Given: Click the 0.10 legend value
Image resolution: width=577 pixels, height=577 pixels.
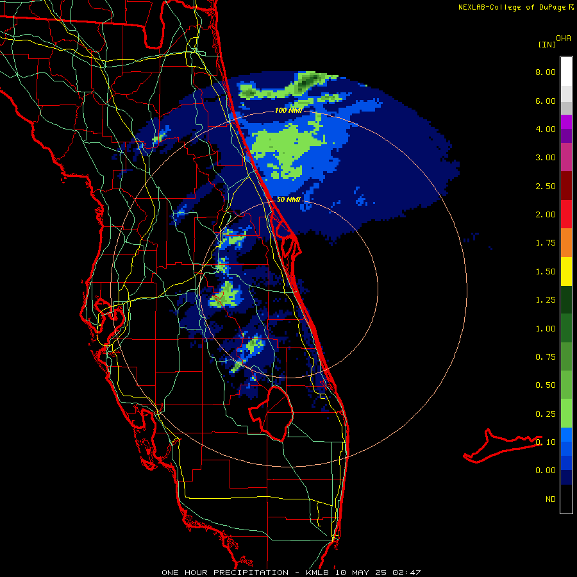Looking at the screenshot, I should pos(546,442).
